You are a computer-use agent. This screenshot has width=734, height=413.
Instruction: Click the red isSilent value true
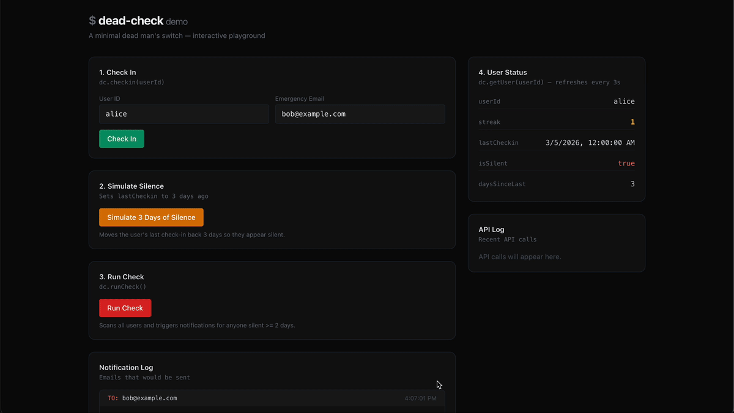(626, 163)
